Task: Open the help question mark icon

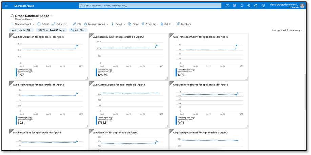Action: click(x=256, y=6)
